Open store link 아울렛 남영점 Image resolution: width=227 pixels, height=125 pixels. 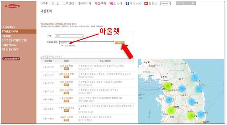pyautogui.click(x=66, y=117)
